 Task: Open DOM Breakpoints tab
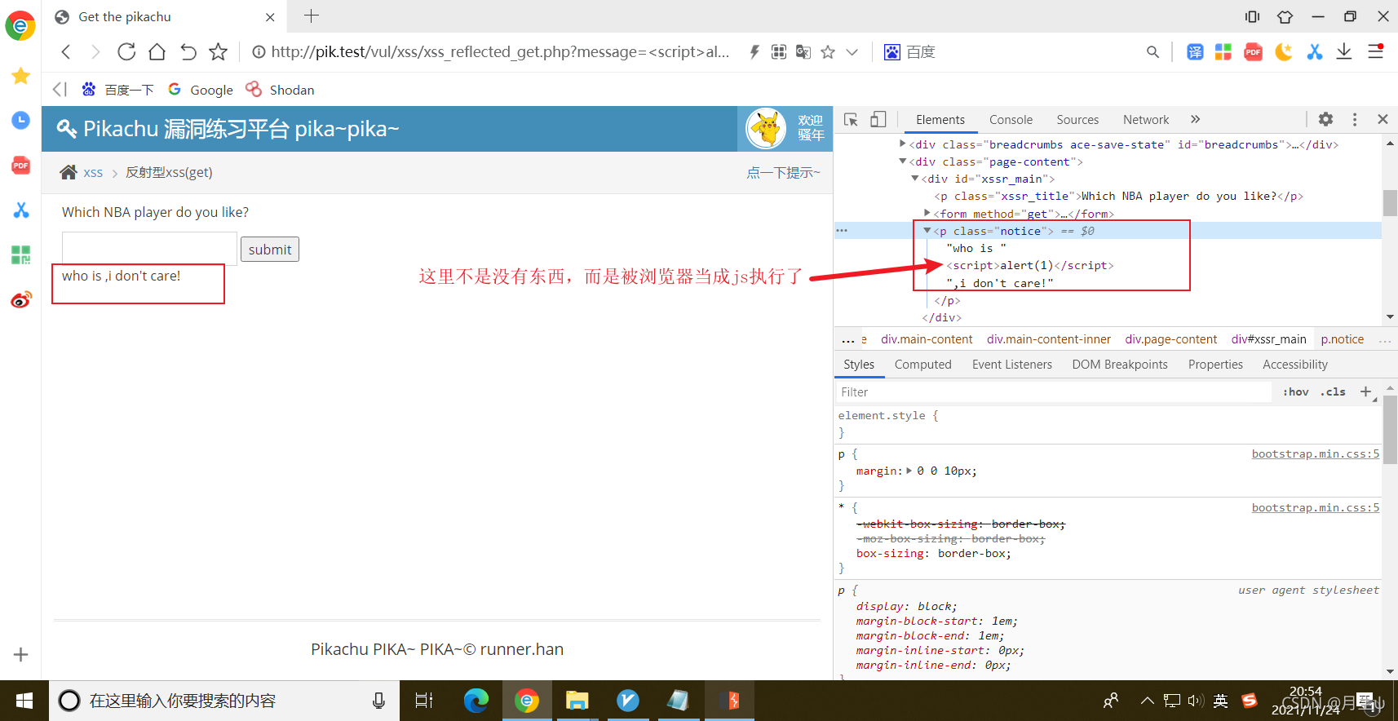pyautogui.click(x=1120, y=365)
